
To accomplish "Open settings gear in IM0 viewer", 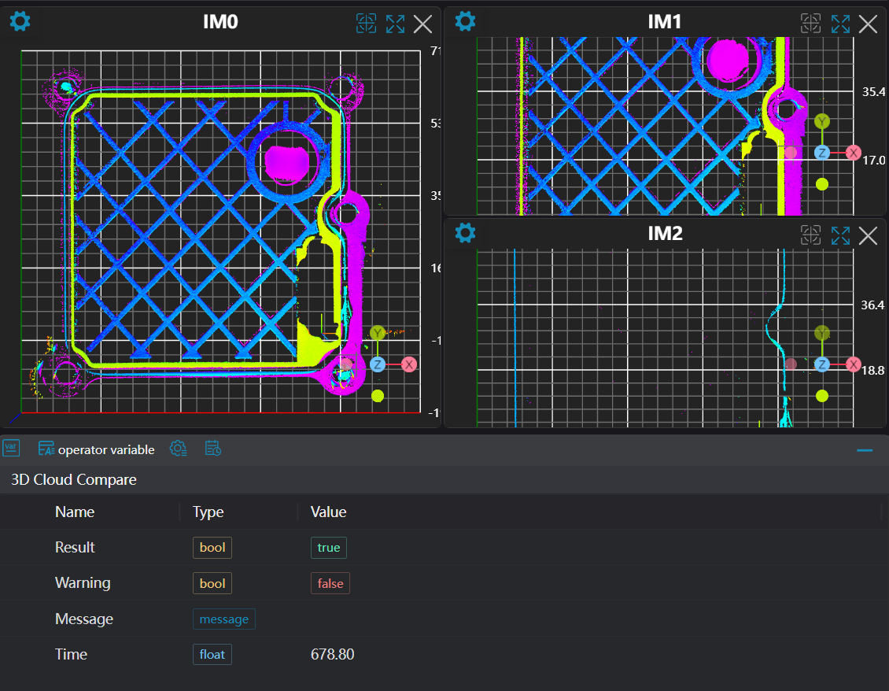I will tap(20, 21).
